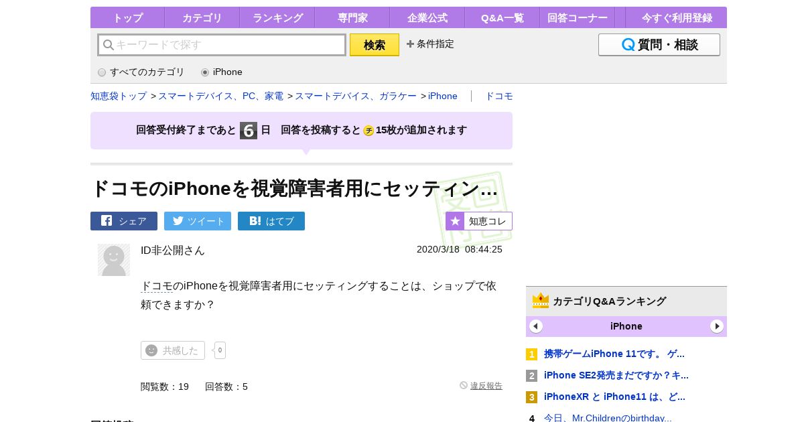Open the ランキング tab
This screenshot has width=804, height=422.
pyautogui.click(x=277, y=17)
